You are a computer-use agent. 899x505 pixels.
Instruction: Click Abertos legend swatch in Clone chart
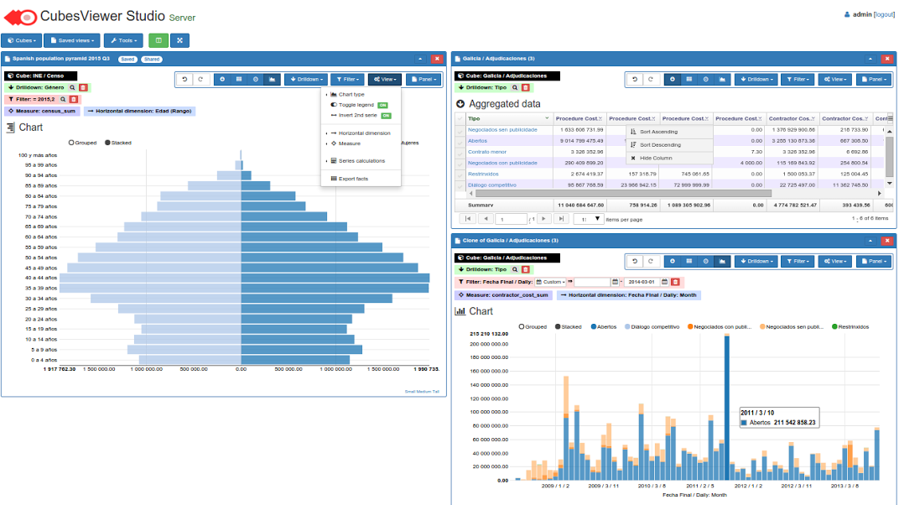click(x=594, y=326)
